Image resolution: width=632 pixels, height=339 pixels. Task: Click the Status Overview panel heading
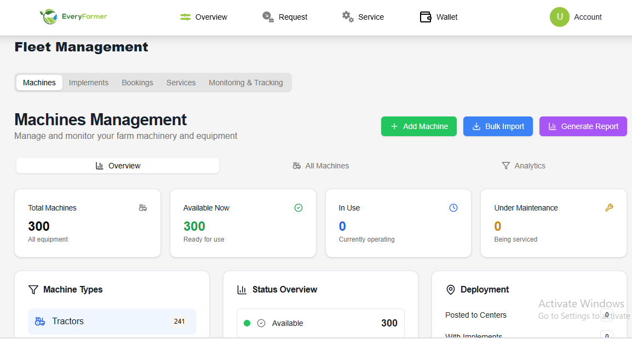coord(285,289)
